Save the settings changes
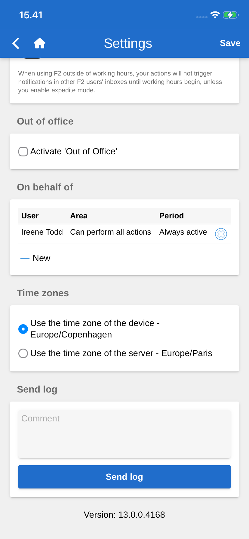Screen dimensions: 249x539 pyautogui.click(x=230, y=43)
